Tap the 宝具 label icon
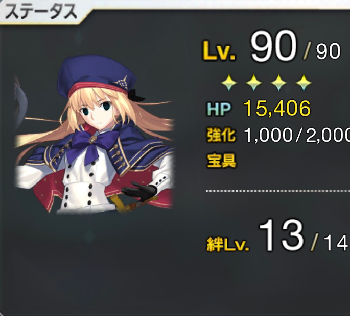Image resolution: width=350 pixels, height=316 pixels. coord(221,161)
